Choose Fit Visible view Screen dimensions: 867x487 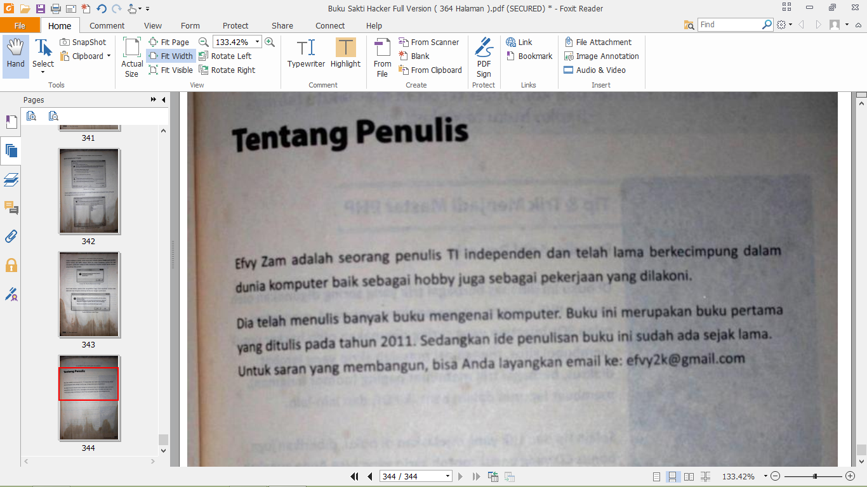pyautogui.click(x=171, y=70)
